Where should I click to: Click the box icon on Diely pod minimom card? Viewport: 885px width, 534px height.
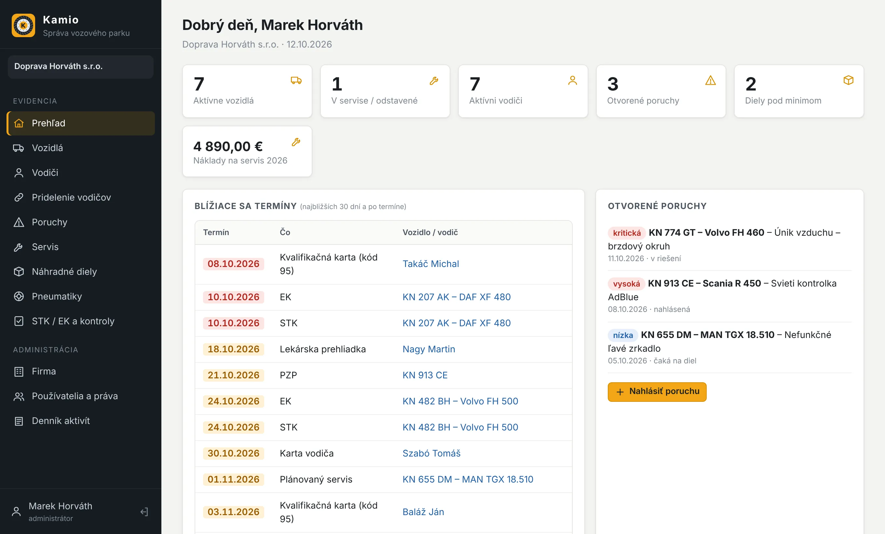(x=848, y=80)
